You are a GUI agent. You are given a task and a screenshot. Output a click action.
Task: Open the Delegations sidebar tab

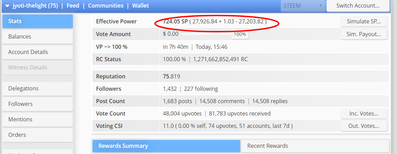[37, 88]
